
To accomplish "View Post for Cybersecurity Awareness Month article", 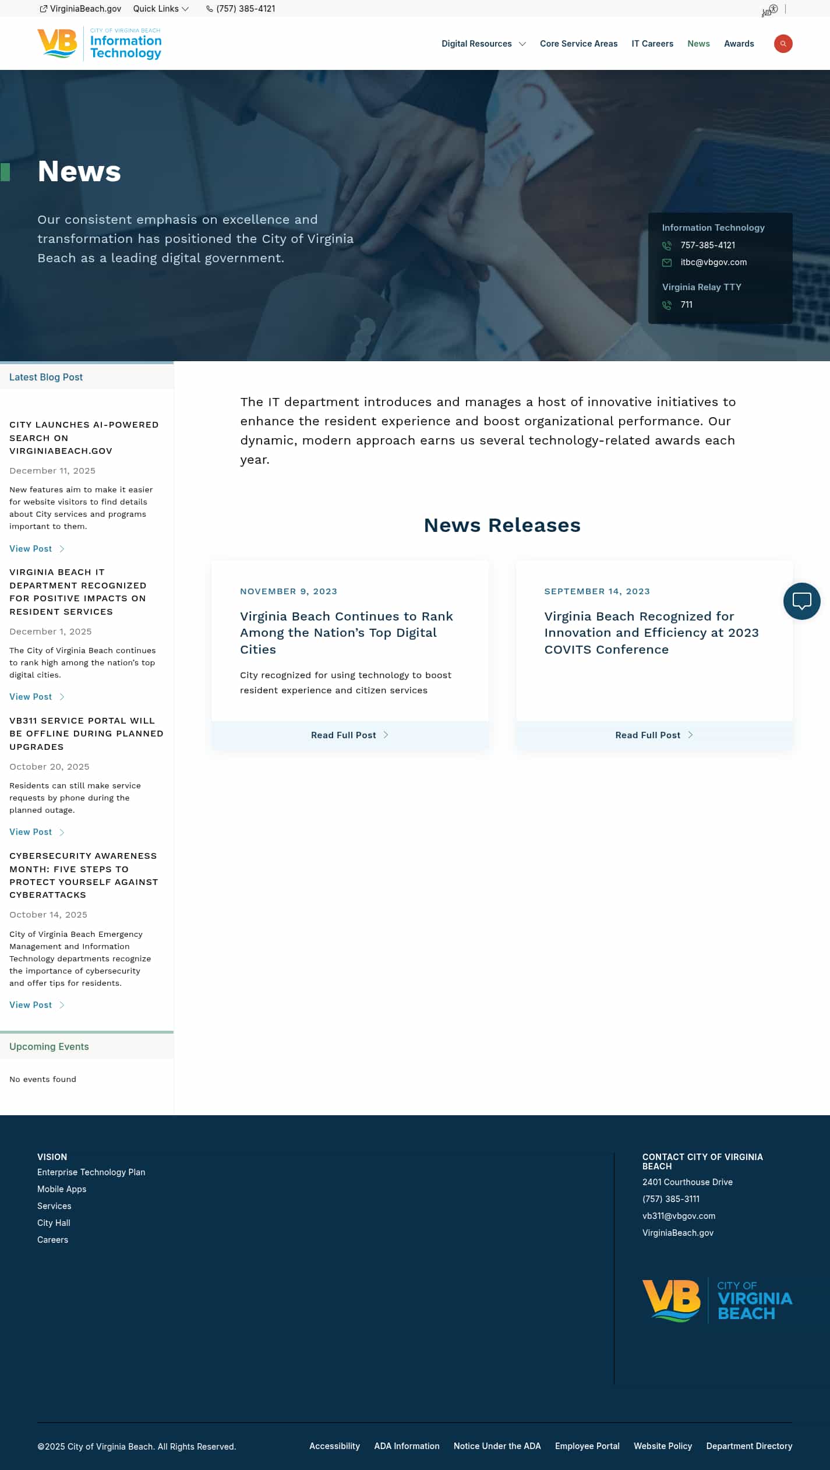I will point(31,1005).
